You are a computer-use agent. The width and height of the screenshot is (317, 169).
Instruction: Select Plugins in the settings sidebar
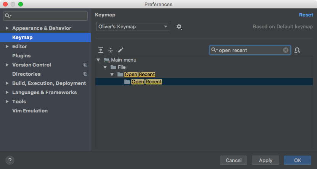(21, 56)
